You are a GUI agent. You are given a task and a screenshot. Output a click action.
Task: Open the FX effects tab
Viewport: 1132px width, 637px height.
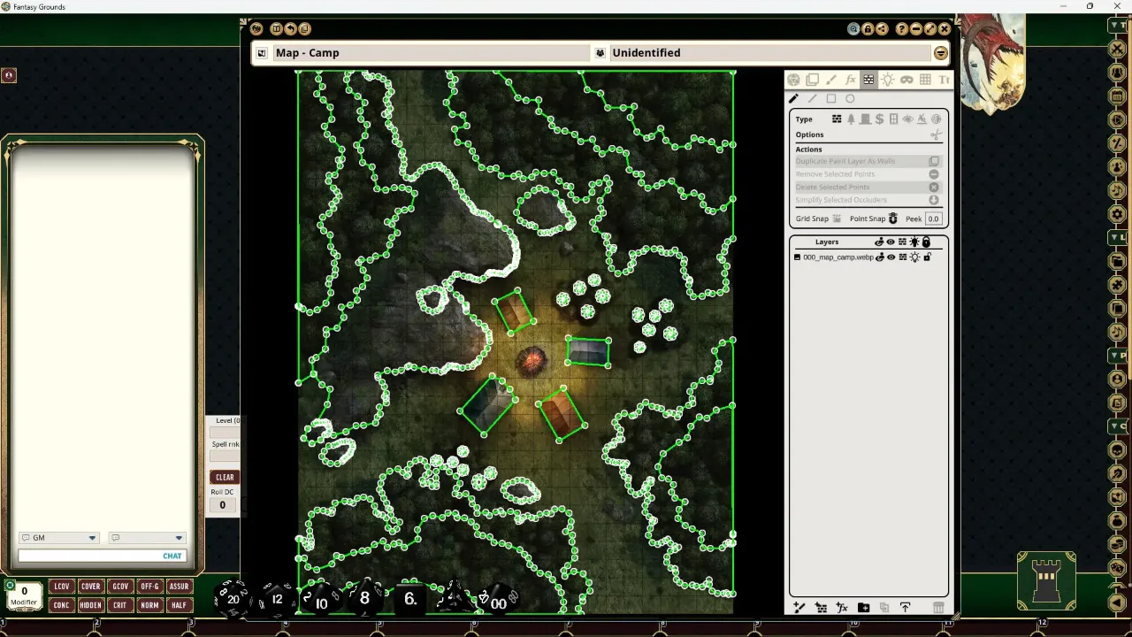(x=850, y=80)
